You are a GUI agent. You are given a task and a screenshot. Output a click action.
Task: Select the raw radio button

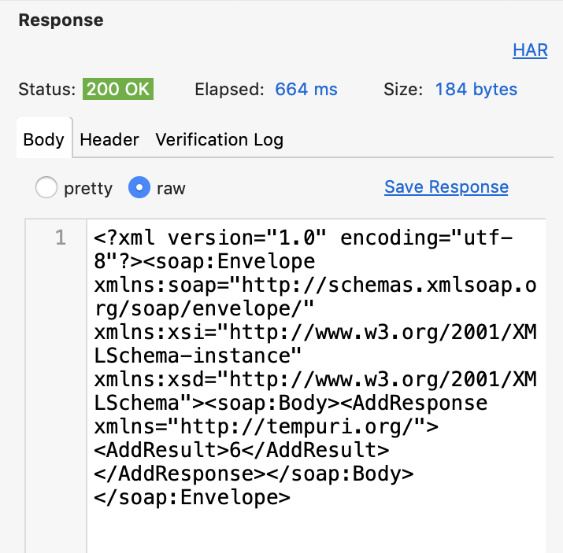pos(139,187)
